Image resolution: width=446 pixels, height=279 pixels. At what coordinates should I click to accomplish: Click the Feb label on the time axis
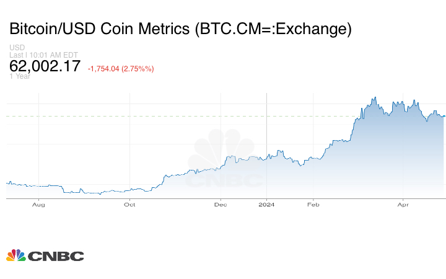tap(313, 204)
